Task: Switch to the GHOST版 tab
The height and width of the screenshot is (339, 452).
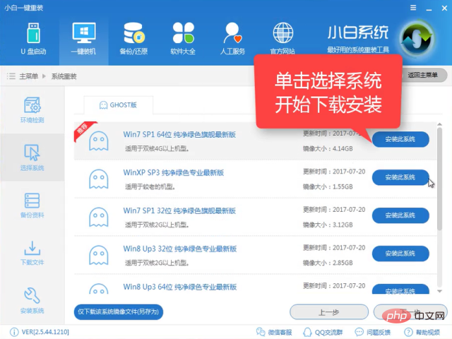Action: pos(117,105)
